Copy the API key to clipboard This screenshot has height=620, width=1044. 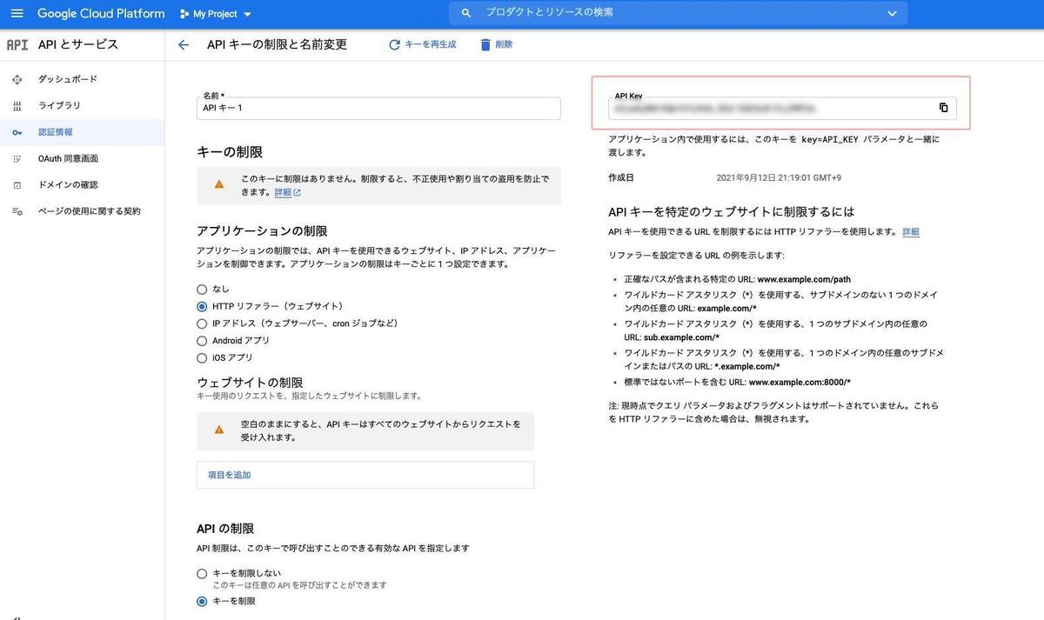[x=943, y=108]
